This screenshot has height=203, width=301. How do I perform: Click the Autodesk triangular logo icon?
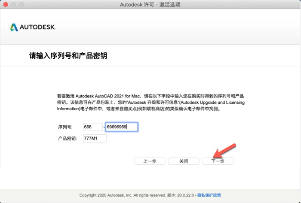click(x=14, y=27)
